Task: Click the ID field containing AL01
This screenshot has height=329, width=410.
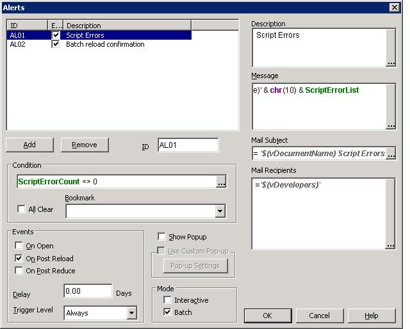Action: [x=188, y=145]
